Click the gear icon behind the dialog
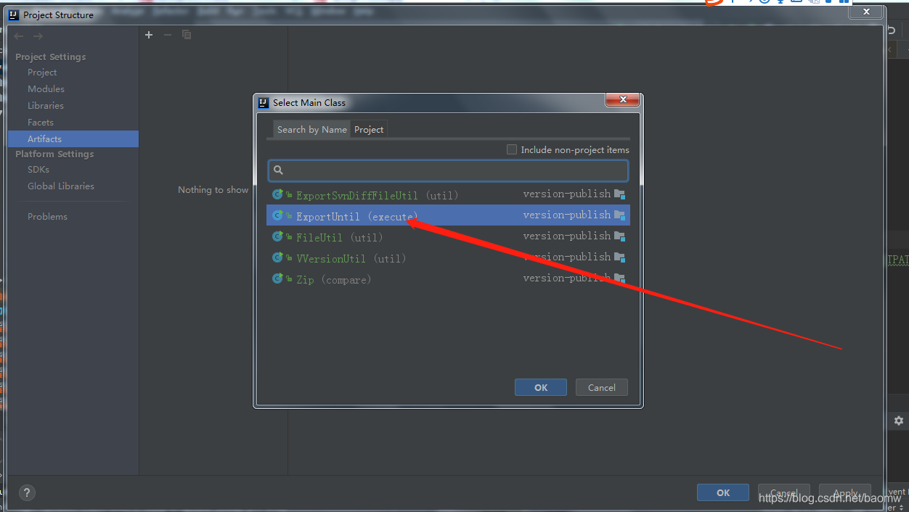 click(x=899, y=421)
